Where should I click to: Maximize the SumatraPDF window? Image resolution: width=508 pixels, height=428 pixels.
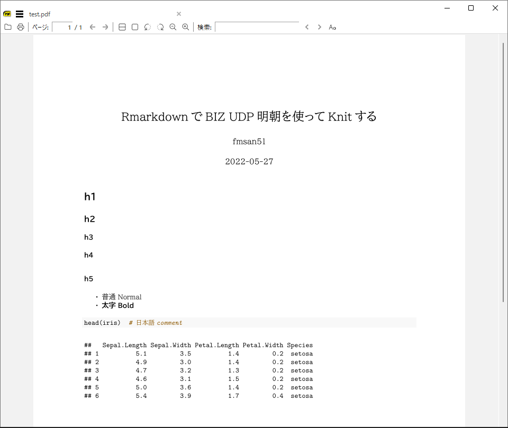coord(471,8)
